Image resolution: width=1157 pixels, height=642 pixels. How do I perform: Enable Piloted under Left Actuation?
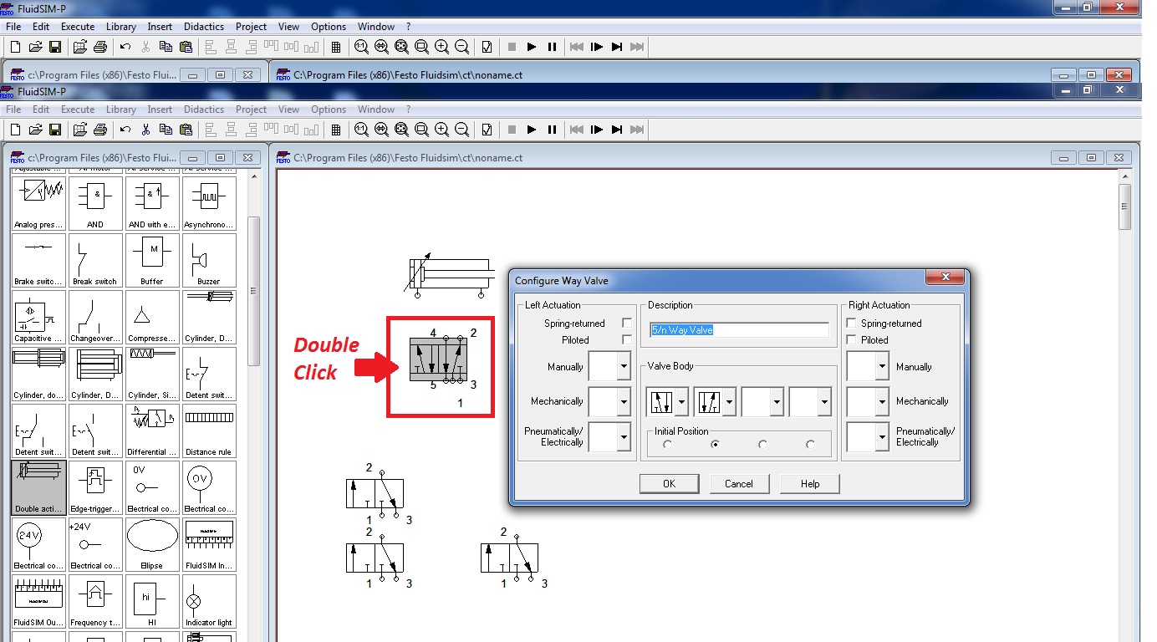coord(626,340)
